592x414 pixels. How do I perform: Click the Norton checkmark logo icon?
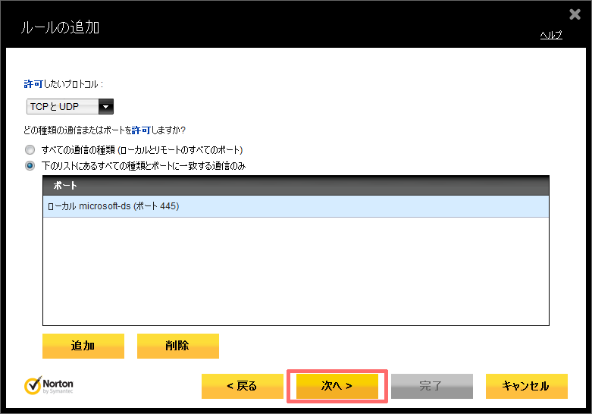click(33, 384)
